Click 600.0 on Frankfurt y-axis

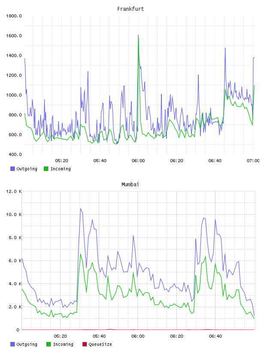(15, 135)
